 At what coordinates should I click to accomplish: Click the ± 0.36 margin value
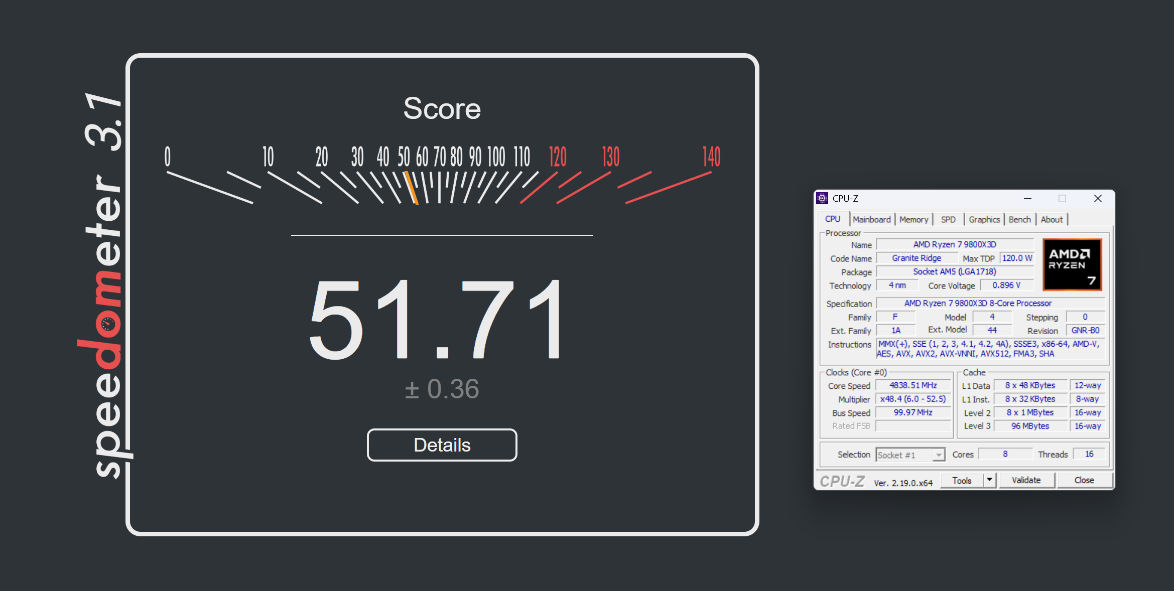point(442,389)
